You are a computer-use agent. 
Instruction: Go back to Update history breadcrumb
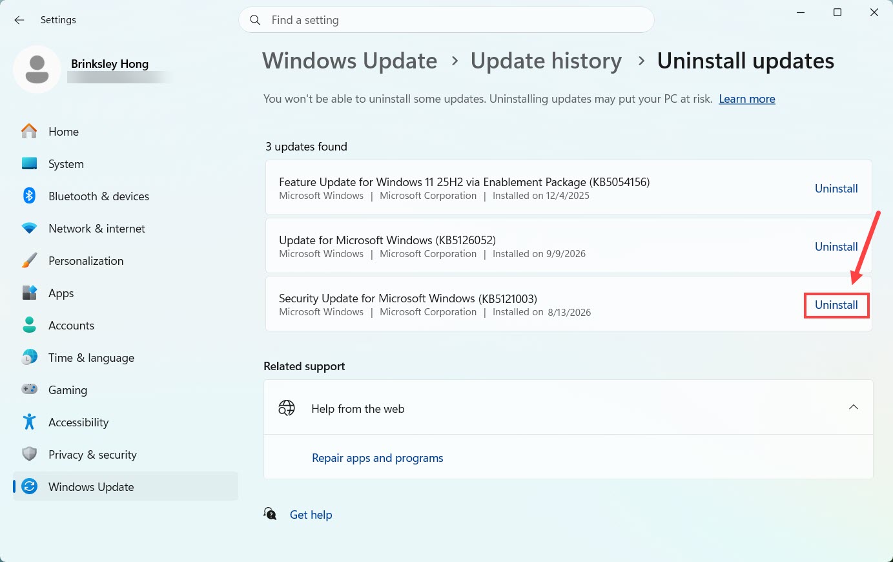click(546, 61)
